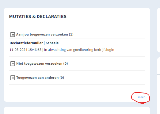This screenshot has width=160, height=114.
Task: Click the (1) count of assigned requests
Action: [71, 34]
